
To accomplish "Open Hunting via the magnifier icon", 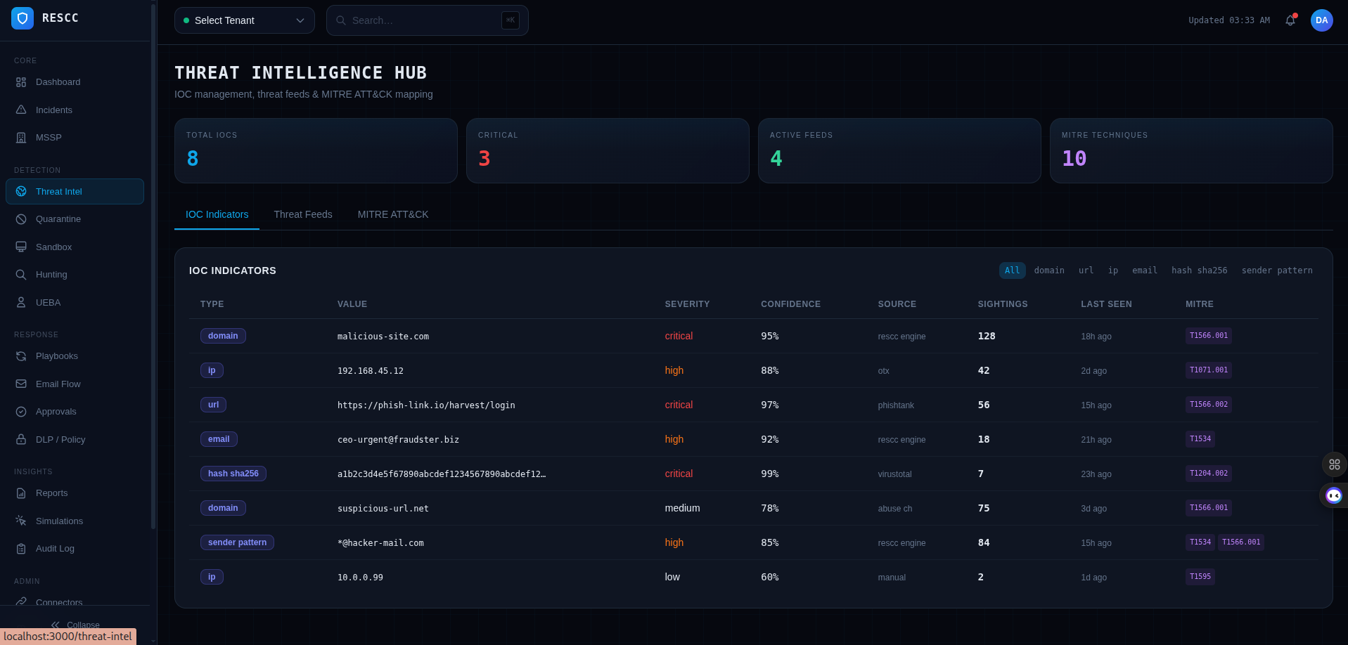I will pos(21,274).
